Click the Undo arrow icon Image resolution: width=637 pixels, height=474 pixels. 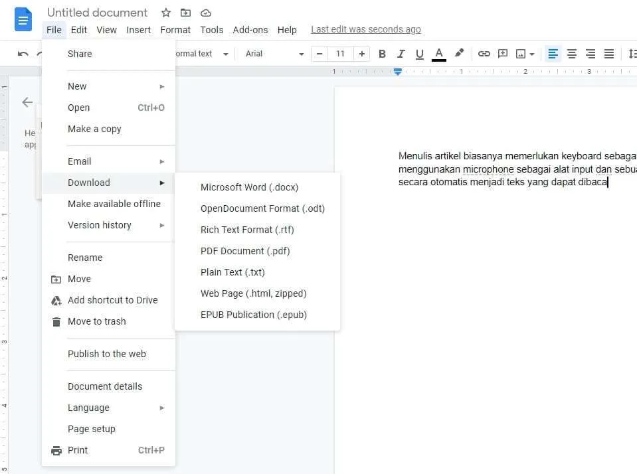coord(23,54)
